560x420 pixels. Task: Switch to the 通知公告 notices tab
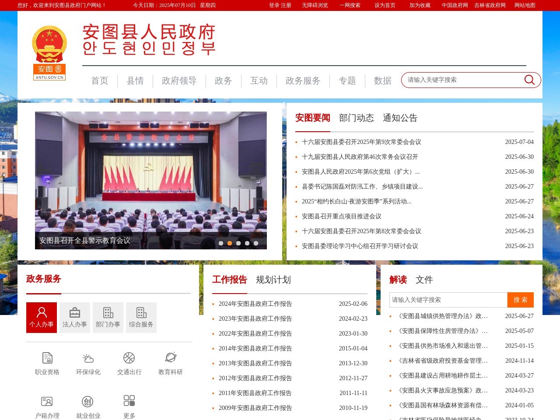pyautogui.click(x=400, y=118)
